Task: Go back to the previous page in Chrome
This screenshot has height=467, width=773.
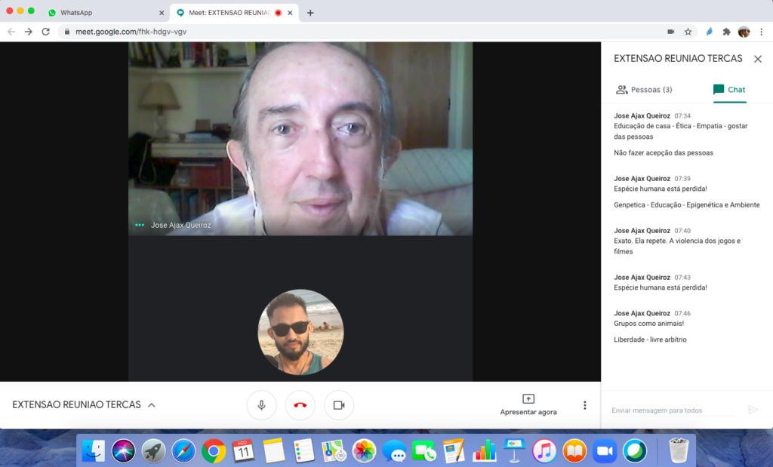Action: [11, 32]
